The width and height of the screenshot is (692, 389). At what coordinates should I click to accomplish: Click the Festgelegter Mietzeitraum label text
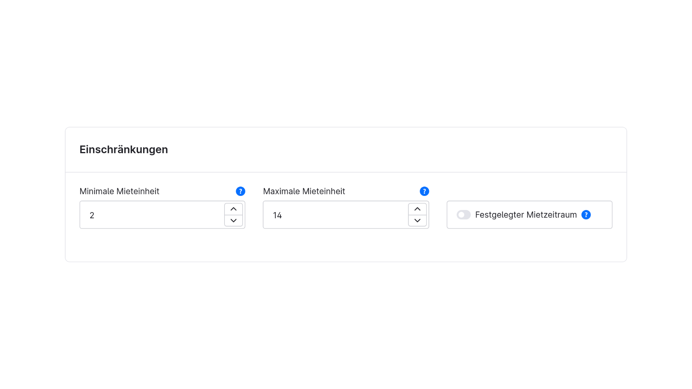(x=526, y=215)
